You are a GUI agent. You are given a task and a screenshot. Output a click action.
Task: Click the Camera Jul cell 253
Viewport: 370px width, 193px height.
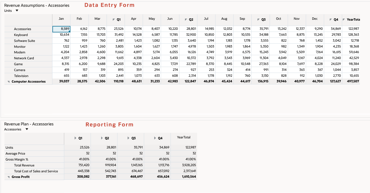[x=206, y=70]
